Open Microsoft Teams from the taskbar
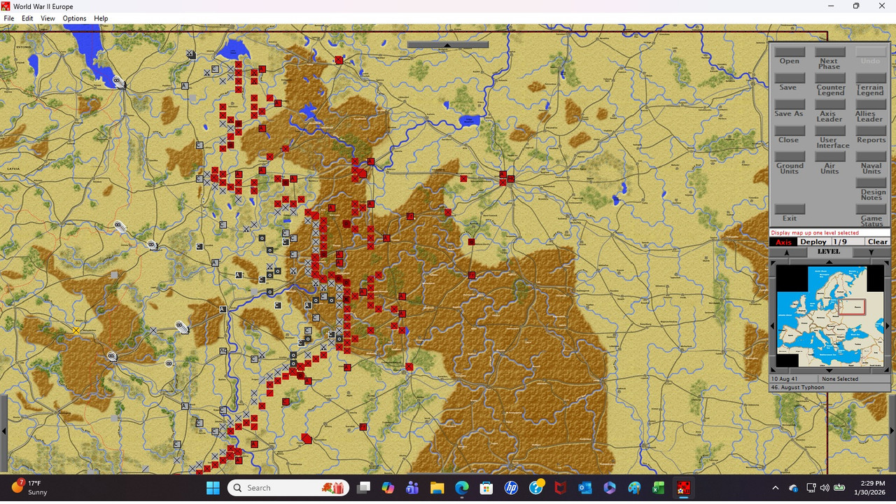Viewport: 896px width, 504px height. pos(412,488)
